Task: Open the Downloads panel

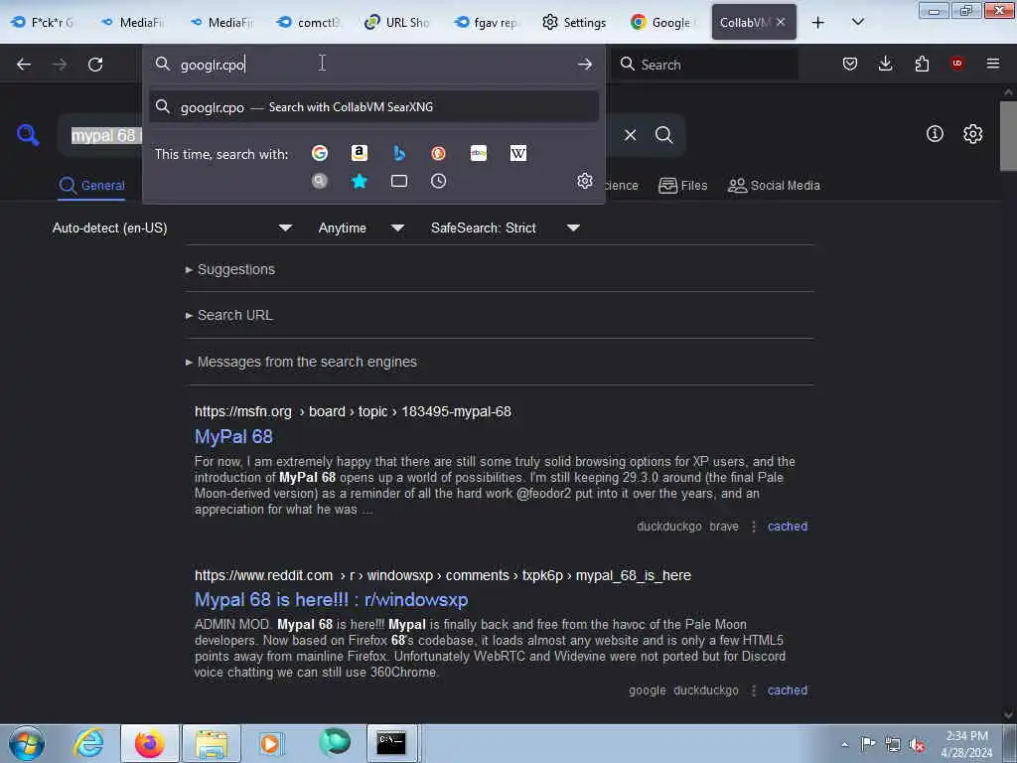Action: click(x=885, y=64)
